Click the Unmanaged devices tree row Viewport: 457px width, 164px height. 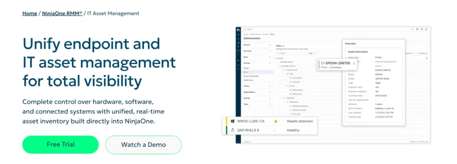(x=288, y=66)
